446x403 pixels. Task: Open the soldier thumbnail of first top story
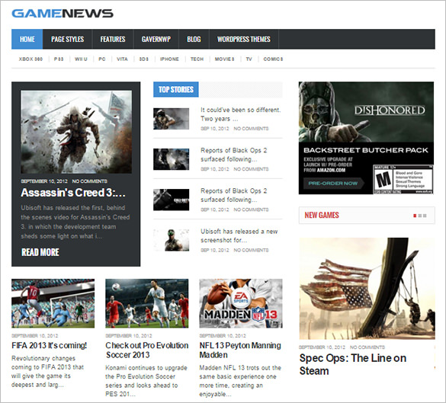tap(172, 119)
